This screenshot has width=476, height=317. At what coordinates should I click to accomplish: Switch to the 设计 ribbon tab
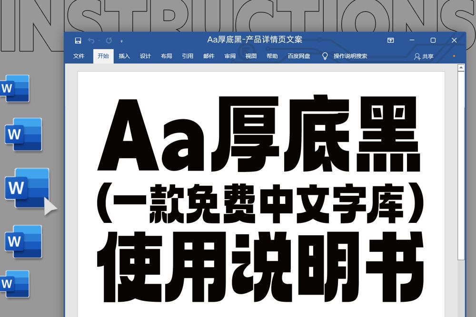(145, 56)
